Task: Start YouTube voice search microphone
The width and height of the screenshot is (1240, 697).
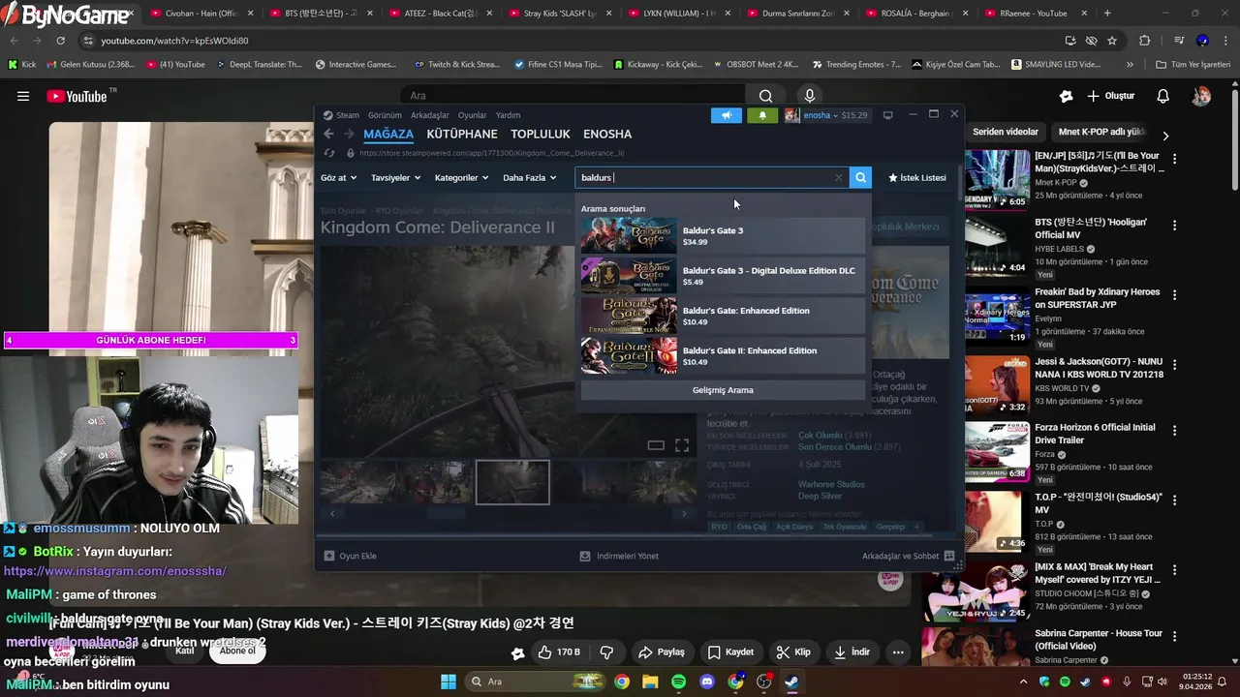Action: pyautogui.click(x=810, y=96)
